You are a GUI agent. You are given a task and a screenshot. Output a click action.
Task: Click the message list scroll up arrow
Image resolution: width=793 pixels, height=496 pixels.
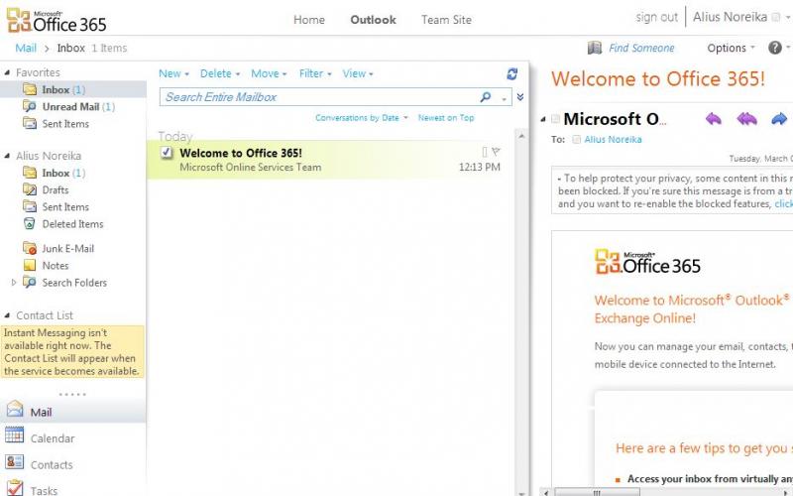tap(521, 136)
